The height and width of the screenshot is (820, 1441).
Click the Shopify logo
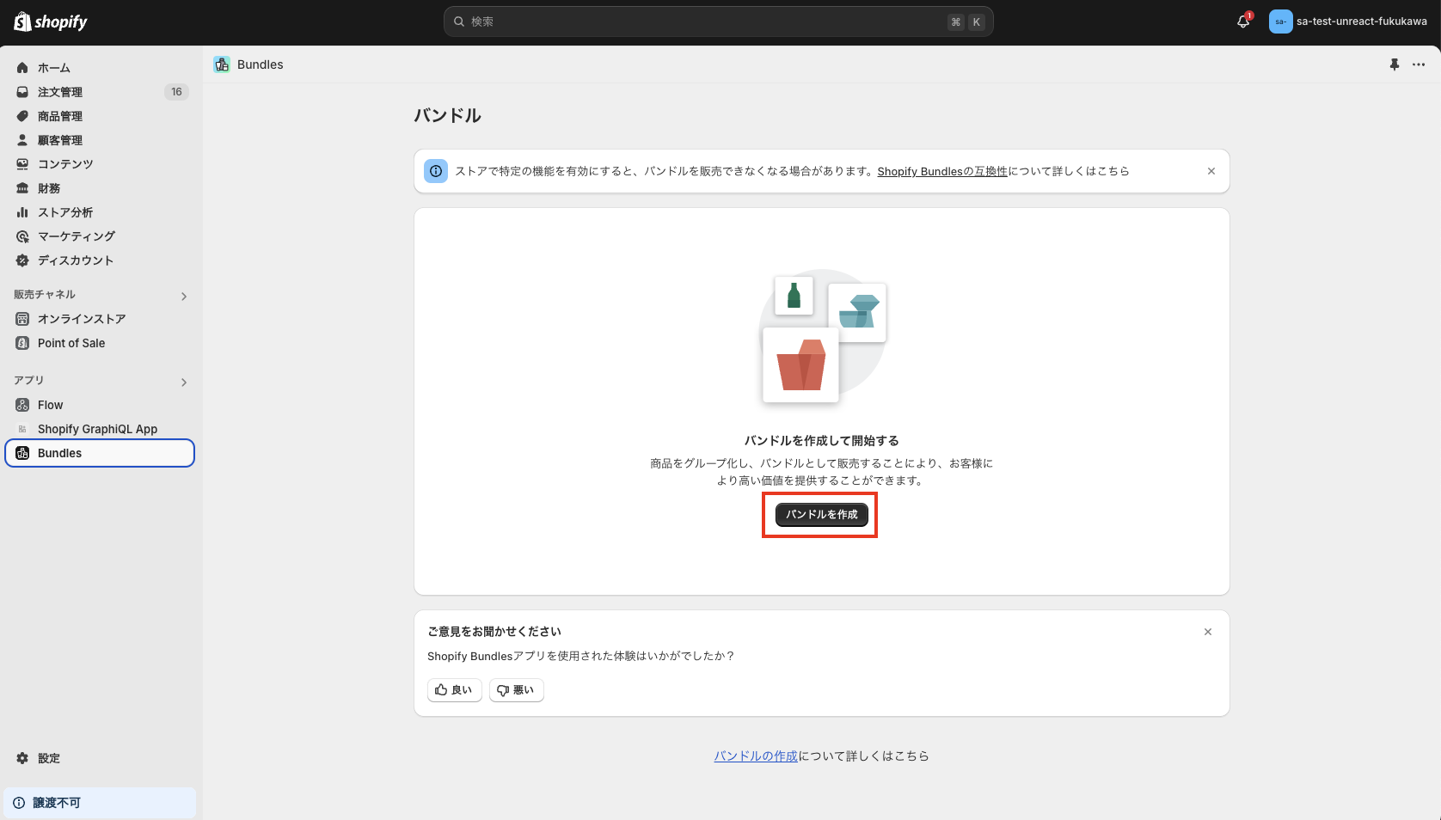49,21
